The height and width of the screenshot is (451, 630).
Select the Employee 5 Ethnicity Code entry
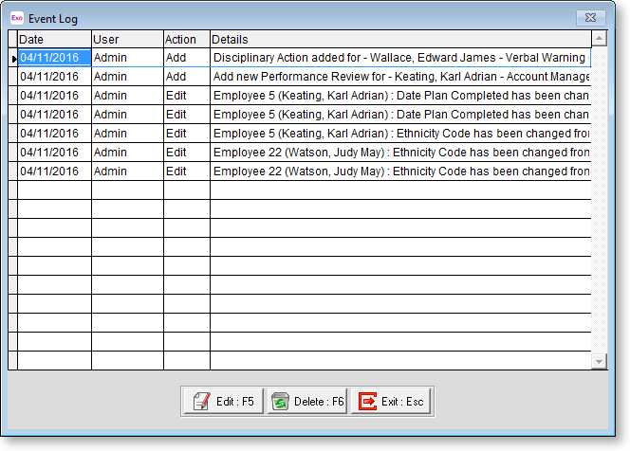398,134
